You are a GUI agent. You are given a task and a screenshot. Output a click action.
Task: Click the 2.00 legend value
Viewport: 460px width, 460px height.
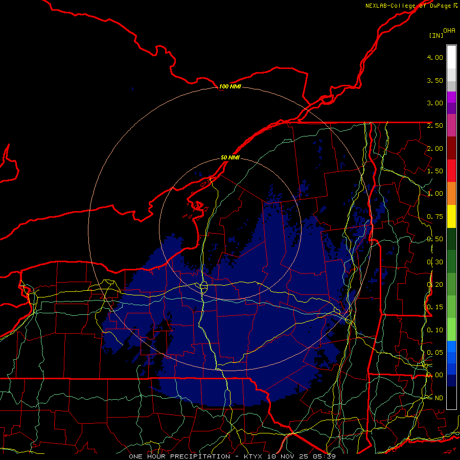click(x=435, y=148)
